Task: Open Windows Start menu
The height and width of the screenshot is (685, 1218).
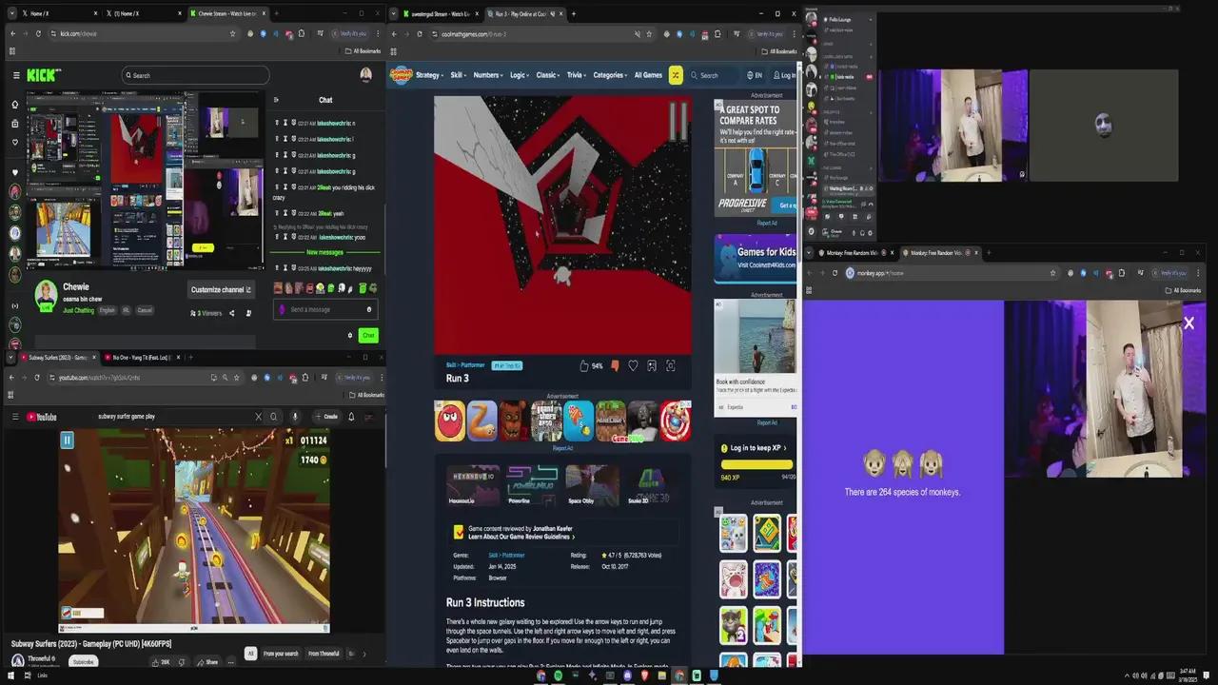Action: [12, 675]
